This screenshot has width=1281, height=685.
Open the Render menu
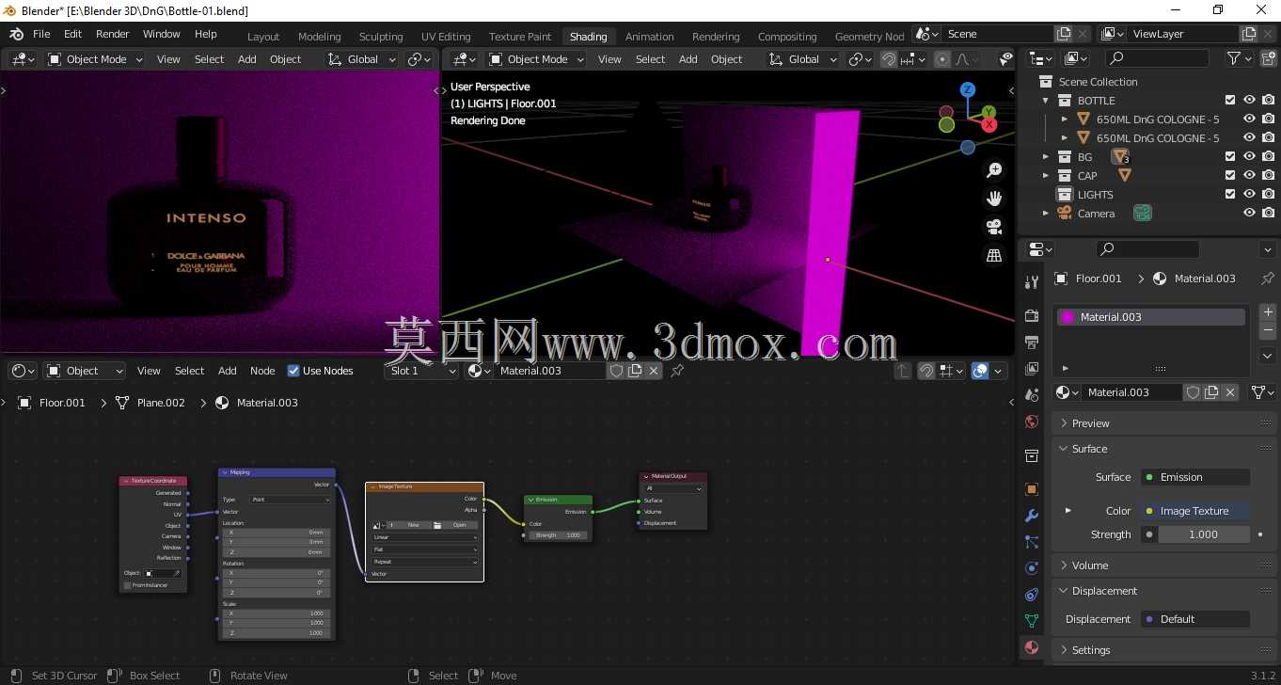tap(112, 34)
